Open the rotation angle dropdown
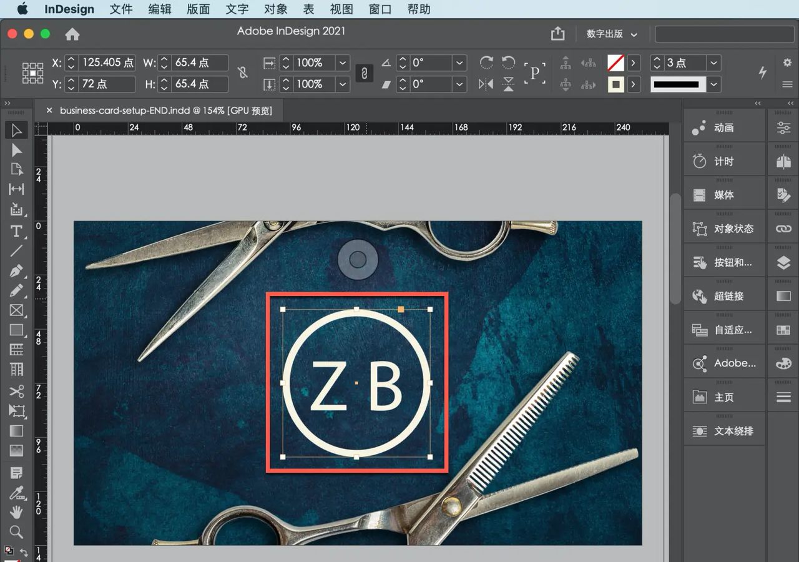This screenshot has width=799, height=562. click(x=459, y=62)
